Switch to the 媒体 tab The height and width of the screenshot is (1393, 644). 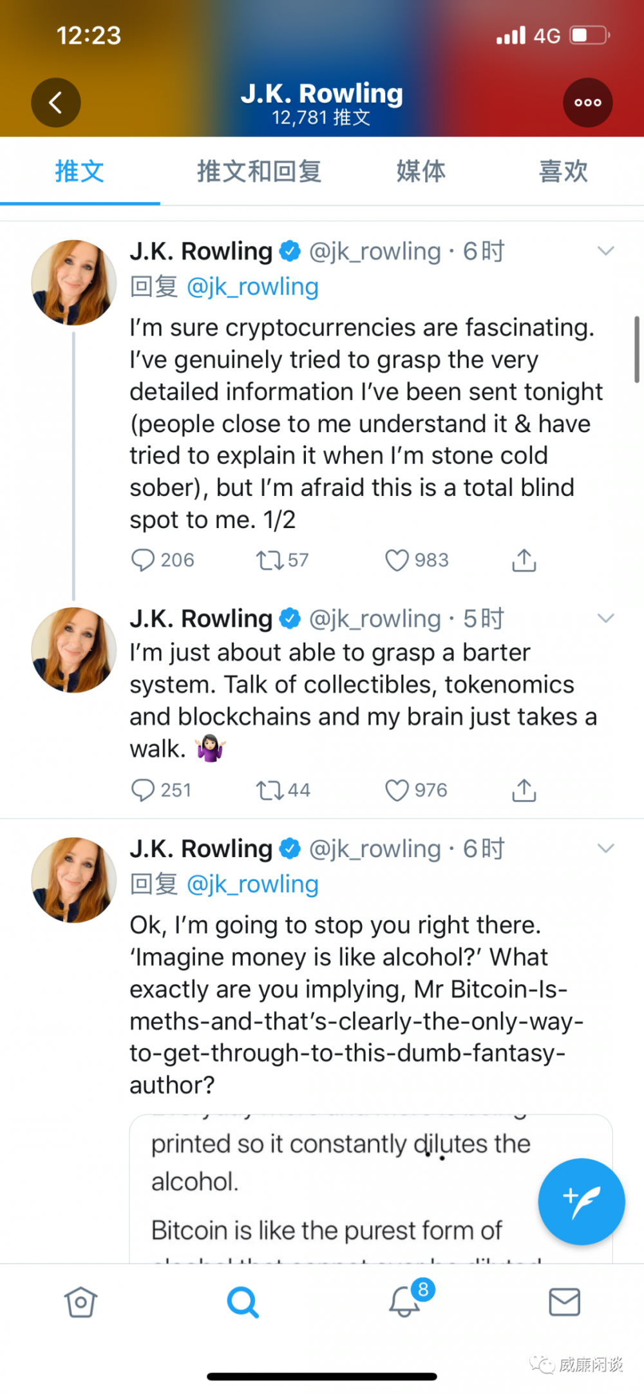coord(421,172)
